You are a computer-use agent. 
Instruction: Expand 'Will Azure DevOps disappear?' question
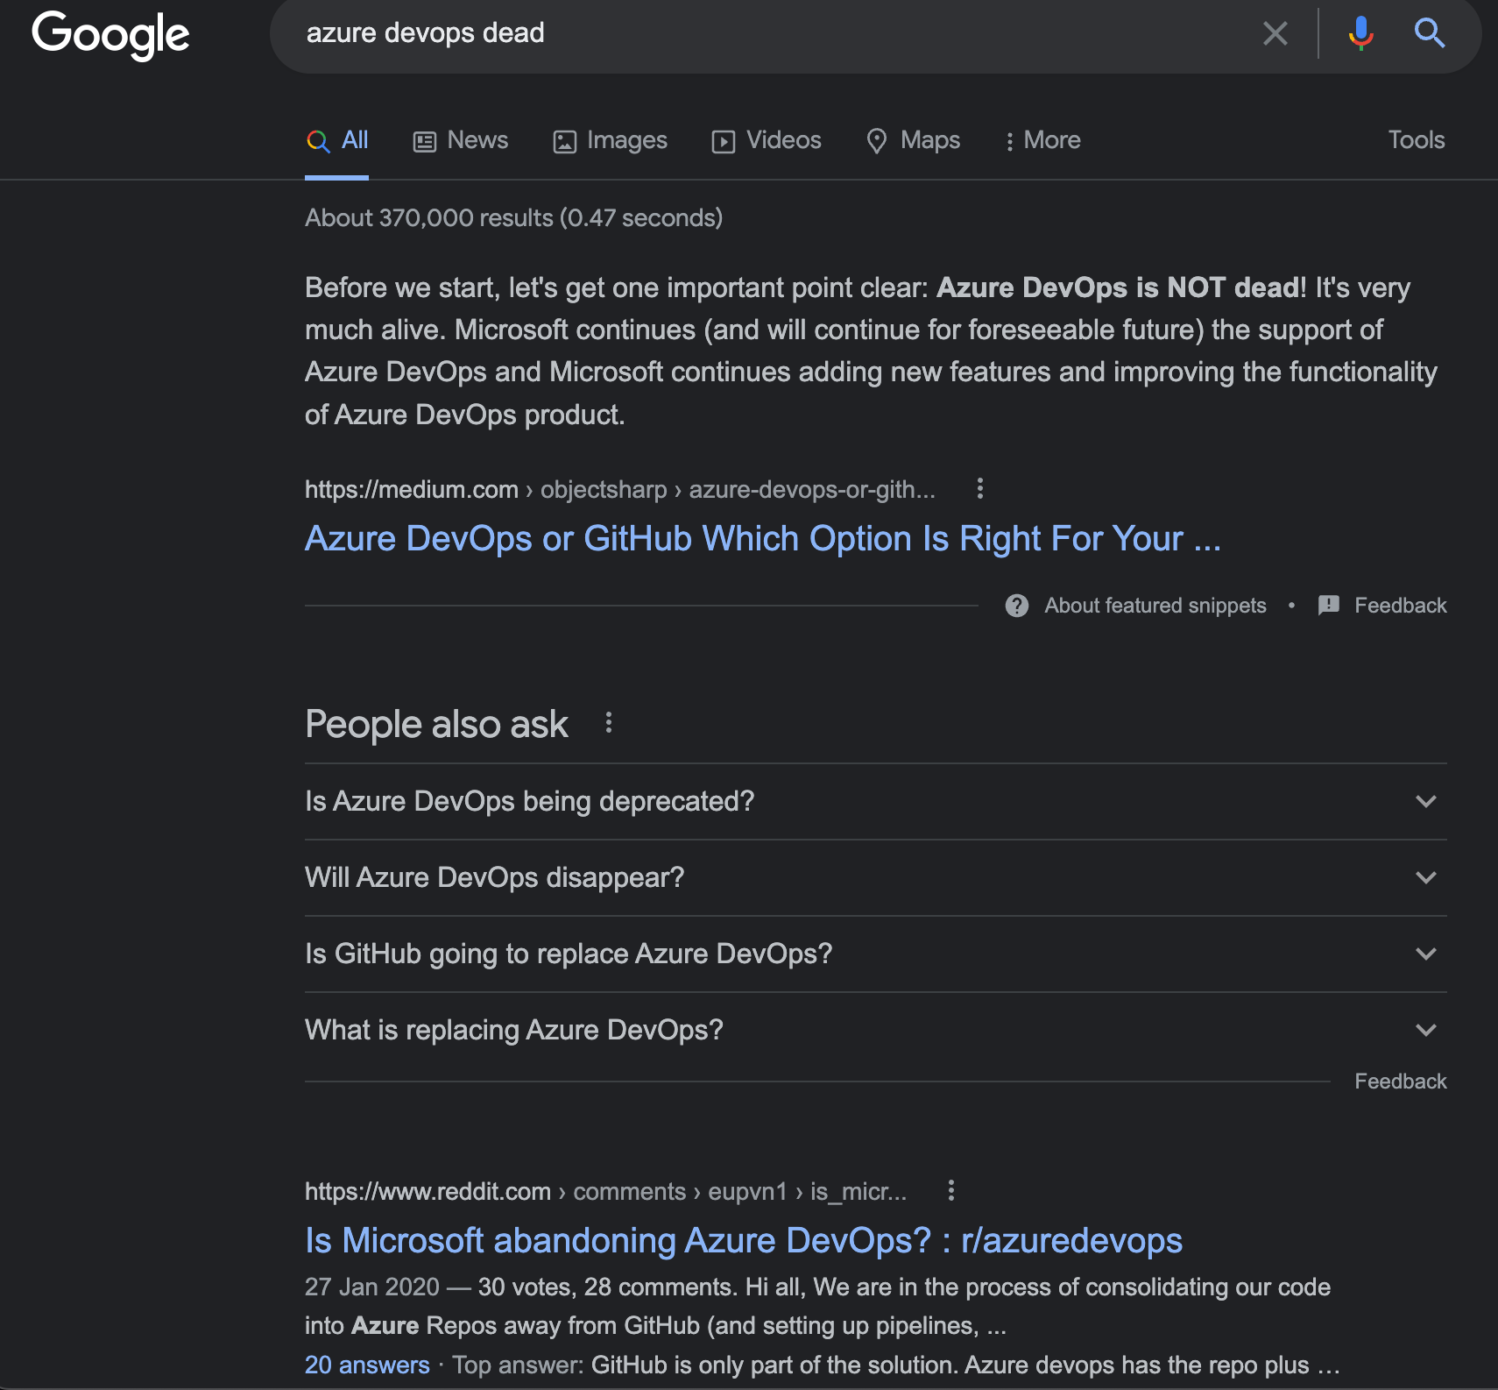876,877
